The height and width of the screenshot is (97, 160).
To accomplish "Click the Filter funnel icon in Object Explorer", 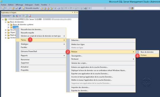I will point(23,16).
